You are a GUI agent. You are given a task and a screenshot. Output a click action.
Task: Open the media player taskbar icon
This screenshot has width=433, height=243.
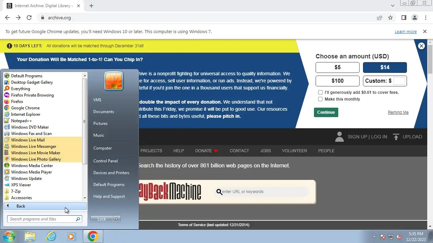click(x=71, y=236)
